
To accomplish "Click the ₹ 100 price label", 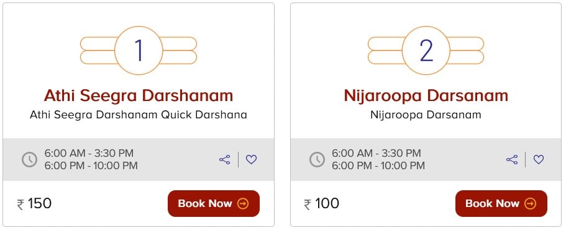I will [322, 204].
